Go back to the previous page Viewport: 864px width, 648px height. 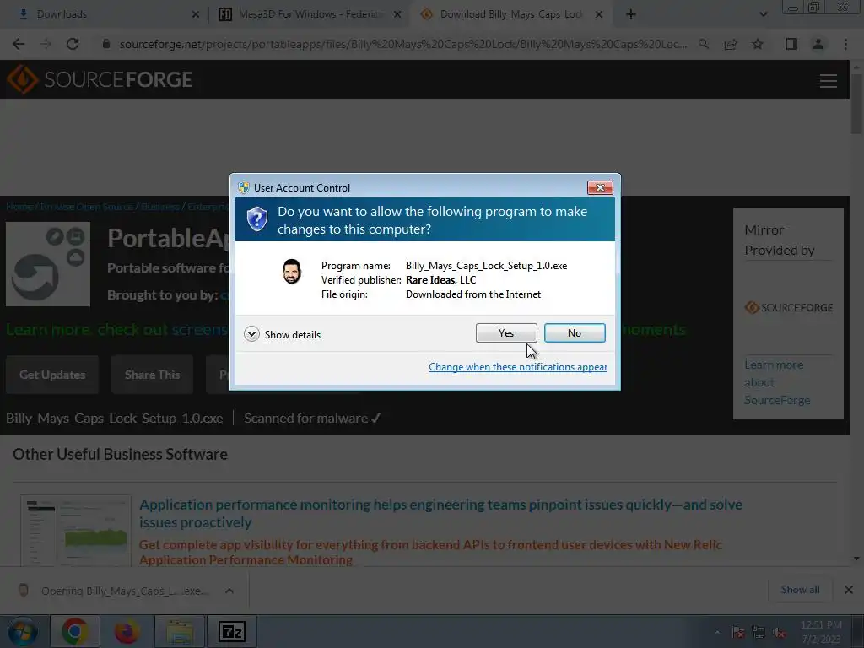click(x=19, y=44)
